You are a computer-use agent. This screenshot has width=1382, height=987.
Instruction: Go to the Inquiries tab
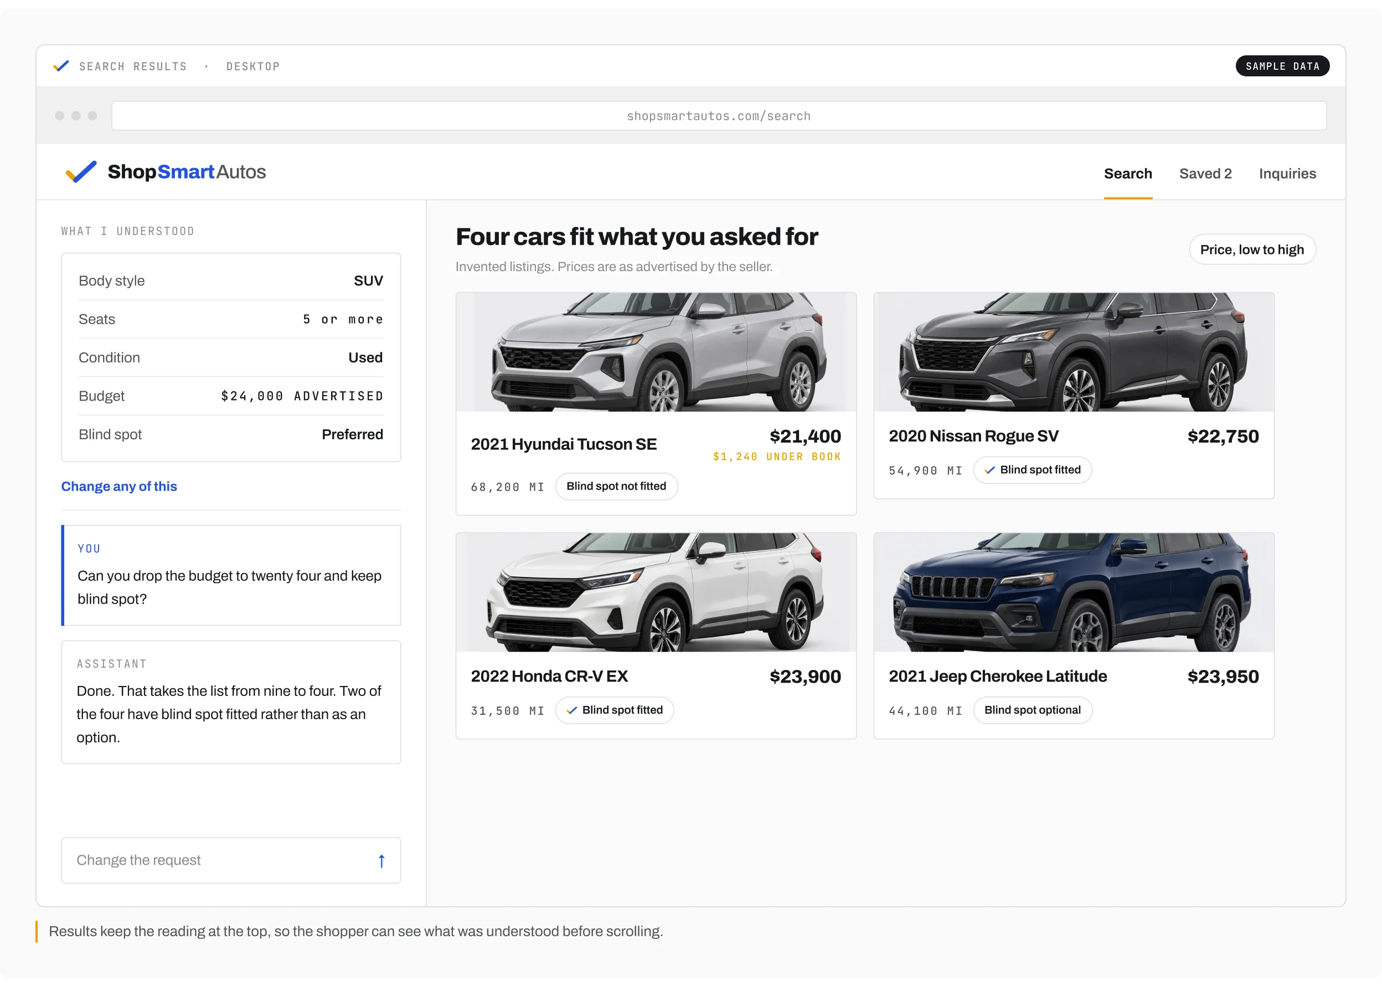coord(1287,174)
